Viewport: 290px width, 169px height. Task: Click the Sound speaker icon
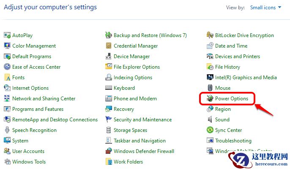210,120
